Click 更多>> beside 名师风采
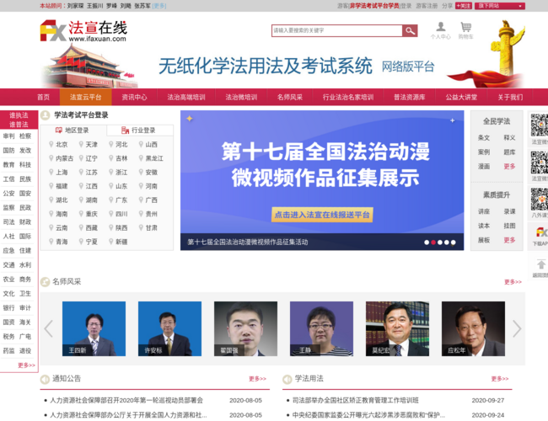Screen dimensions: 548x421 point(513,282)
